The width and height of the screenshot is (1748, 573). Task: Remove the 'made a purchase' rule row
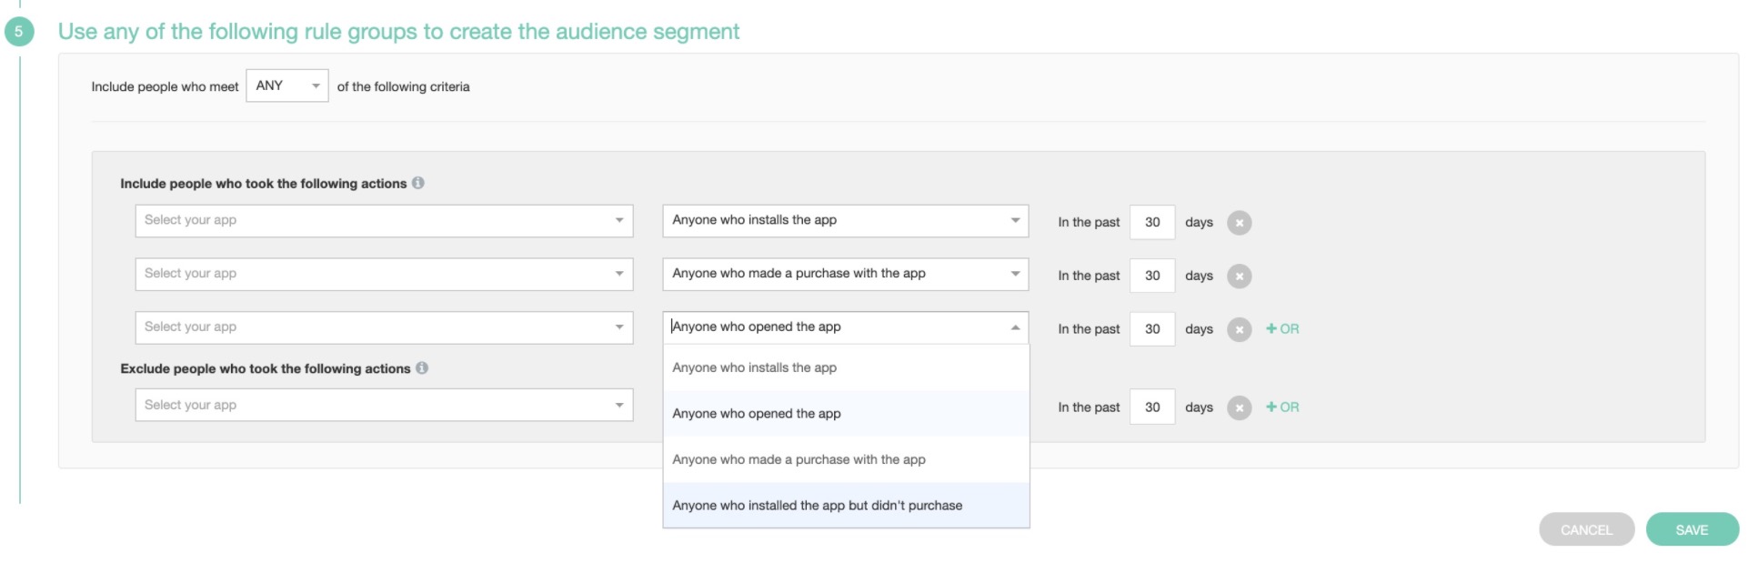coord(1239,276)
